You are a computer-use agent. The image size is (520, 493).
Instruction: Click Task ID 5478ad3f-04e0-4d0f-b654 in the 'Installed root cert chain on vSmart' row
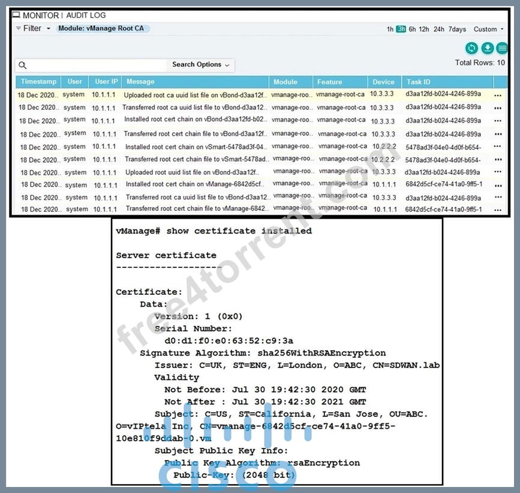click(x=443, y=147)
